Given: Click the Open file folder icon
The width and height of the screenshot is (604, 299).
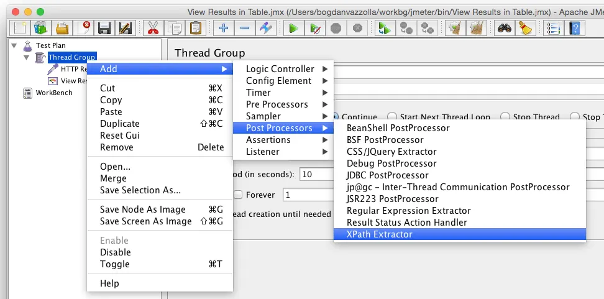Looking at the screenshot, I should coord(62,28).
